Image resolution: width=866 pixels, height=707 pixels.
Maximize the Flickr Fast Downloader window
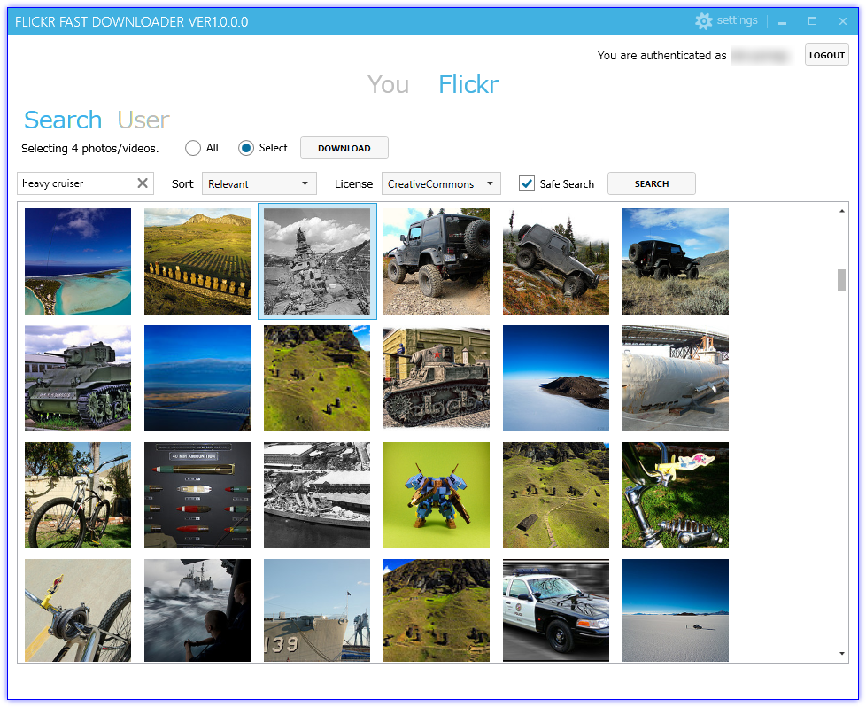coord(812,21)
